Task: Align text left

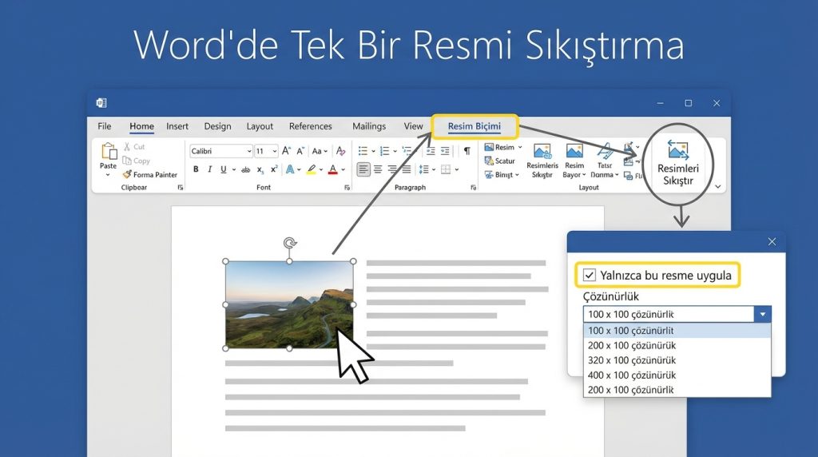Action: [x=363, y=169]
